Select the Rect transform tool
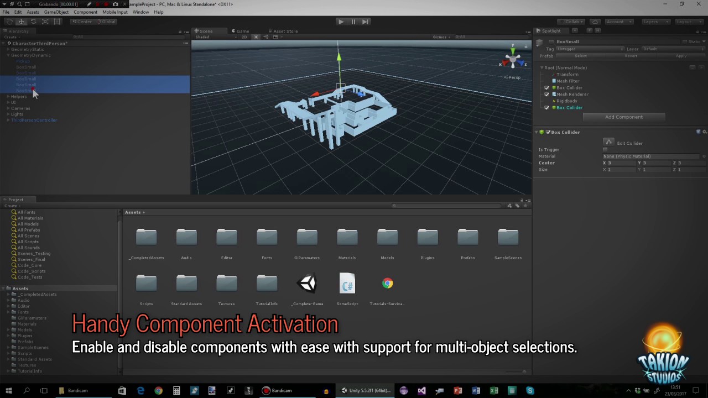 (x=57, y=22)
